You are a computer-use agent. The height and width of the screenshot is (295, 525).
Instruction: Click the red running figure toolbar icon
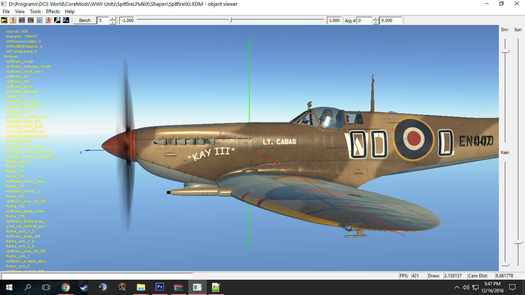click(48, 20)
